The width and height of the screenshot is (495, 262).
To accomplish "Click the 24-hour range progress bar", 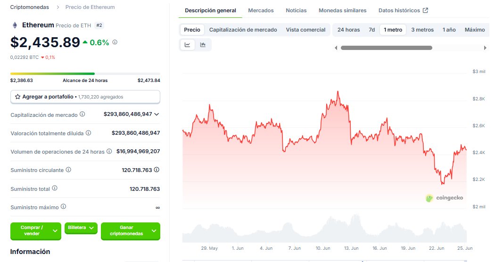I will click(x=85, y=74).
